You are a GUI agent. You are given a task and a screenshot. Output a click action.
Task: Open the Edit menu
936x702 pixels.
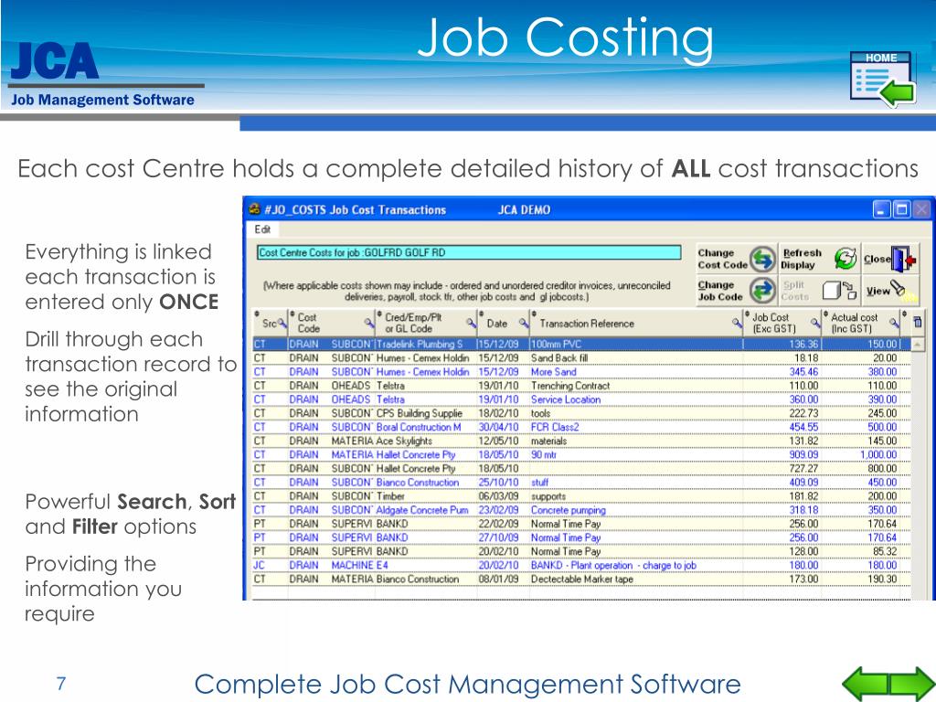point(262,229)
